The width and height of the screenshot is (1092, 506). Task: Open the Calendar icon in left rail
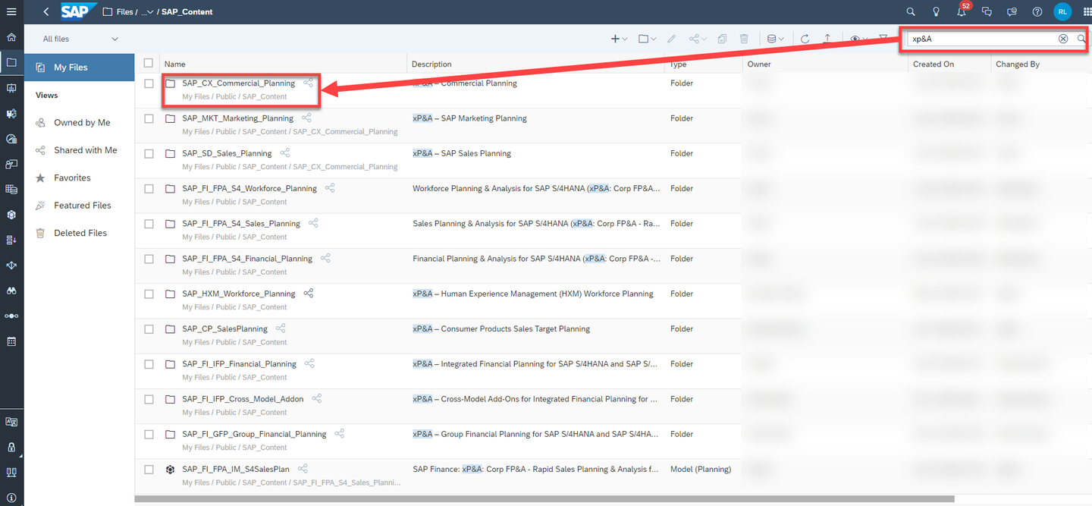pyautogui.click(x=11, y=341)
